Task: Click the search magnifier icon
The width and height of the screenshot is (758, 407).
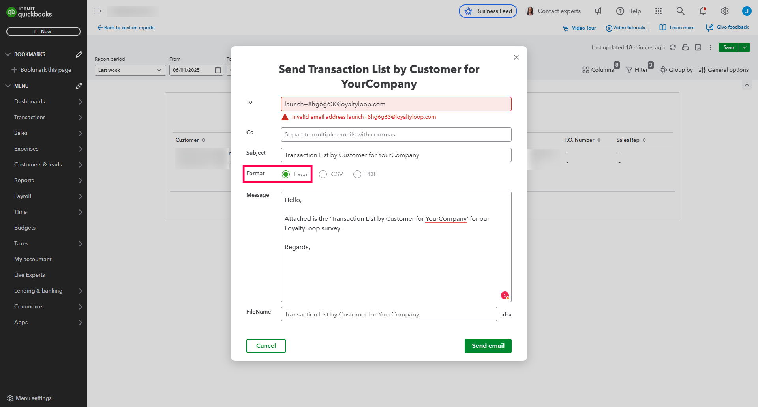Action: click(x=680, y=11)
